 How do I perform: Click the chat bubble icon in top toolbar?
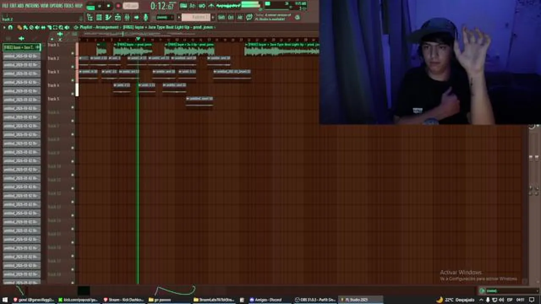click(249, 17)
